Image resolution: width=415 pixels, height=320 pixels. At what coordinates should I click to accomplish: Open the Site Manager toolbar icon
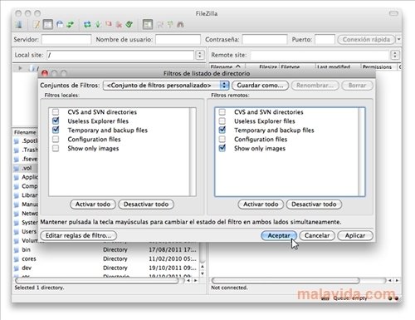19,25
